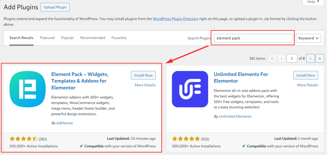
Task: Switch to the Popular tab
Action: pos(68,38)
